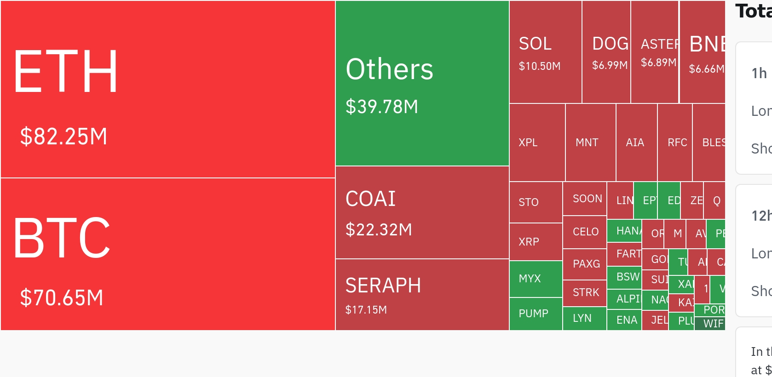Select the BTC $70.65M tile
The image size is (772, 377).
[x=167, y=254]
